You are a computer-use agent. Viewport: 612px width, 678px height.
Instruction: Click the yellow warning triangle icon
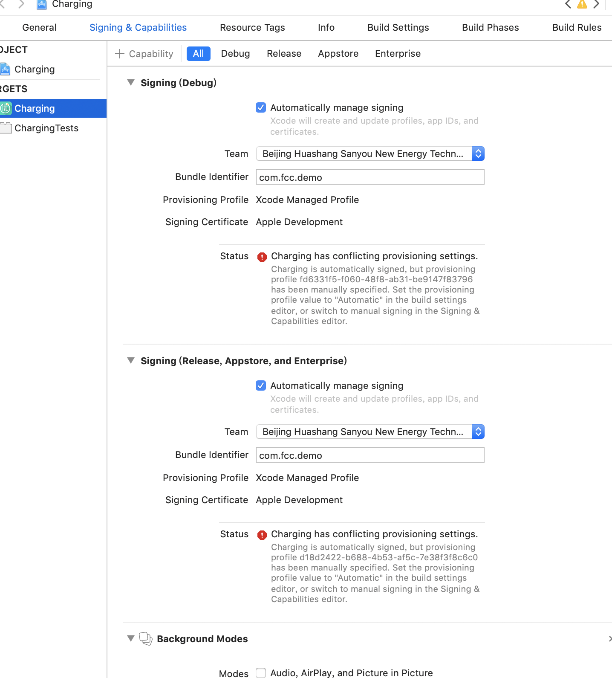point(582,4)
